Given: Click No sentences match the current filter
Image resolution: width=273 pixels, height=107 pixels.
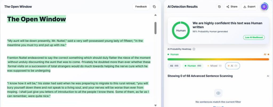Looking at the screenshot, I should 218,102.
